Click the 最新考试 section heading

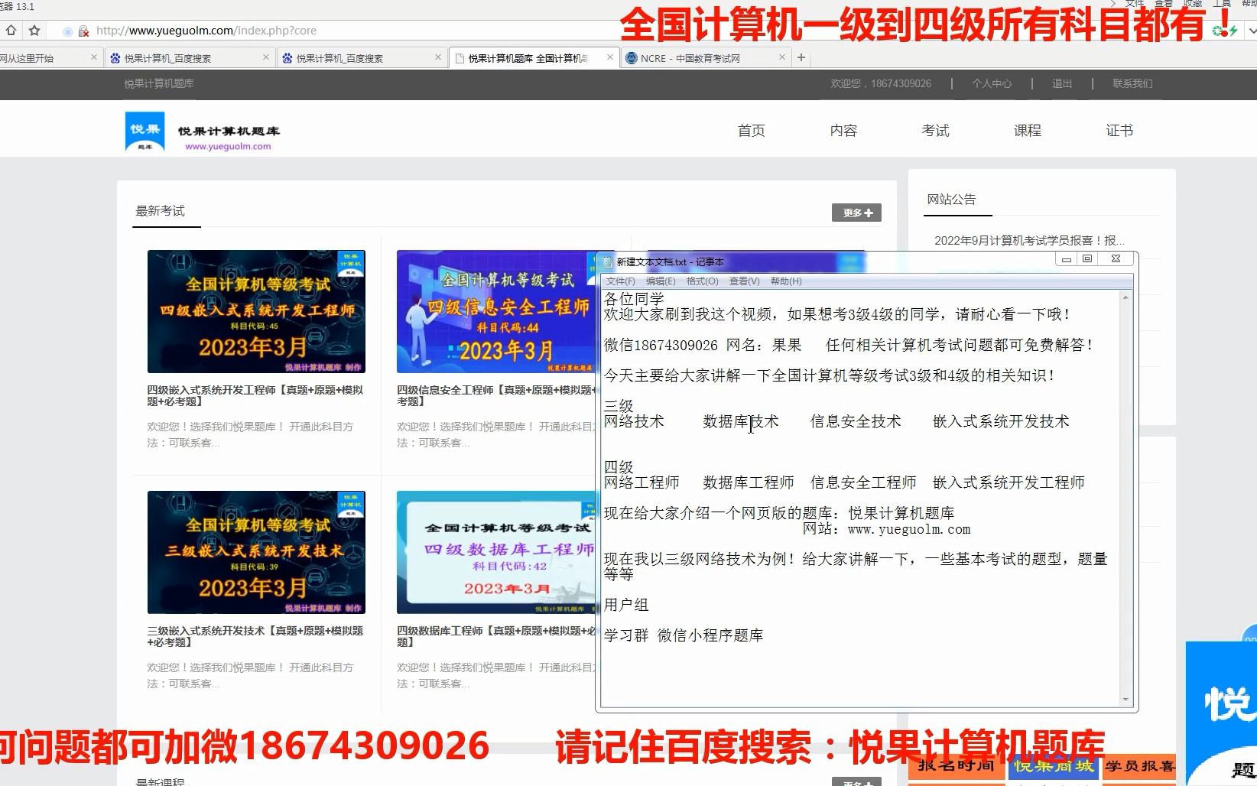click(x=160, y=211)
